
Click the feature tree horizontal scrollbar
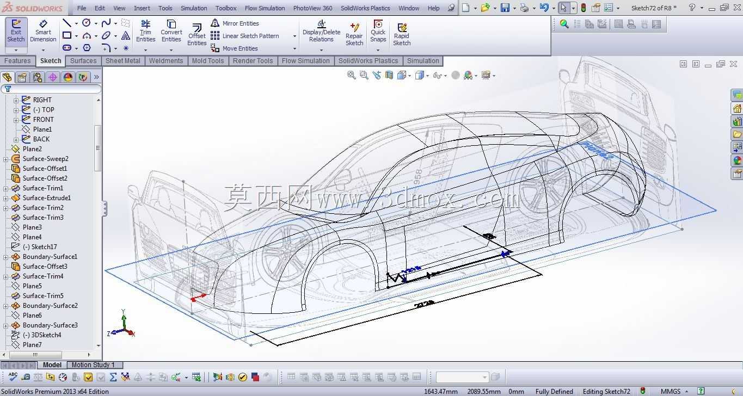pos(35,355)
